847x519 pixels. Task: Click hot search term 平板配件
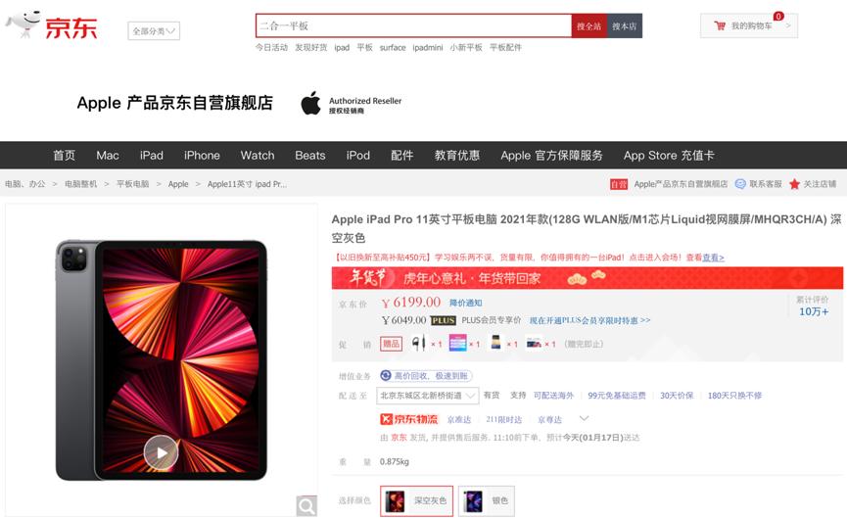click(505, 48)
